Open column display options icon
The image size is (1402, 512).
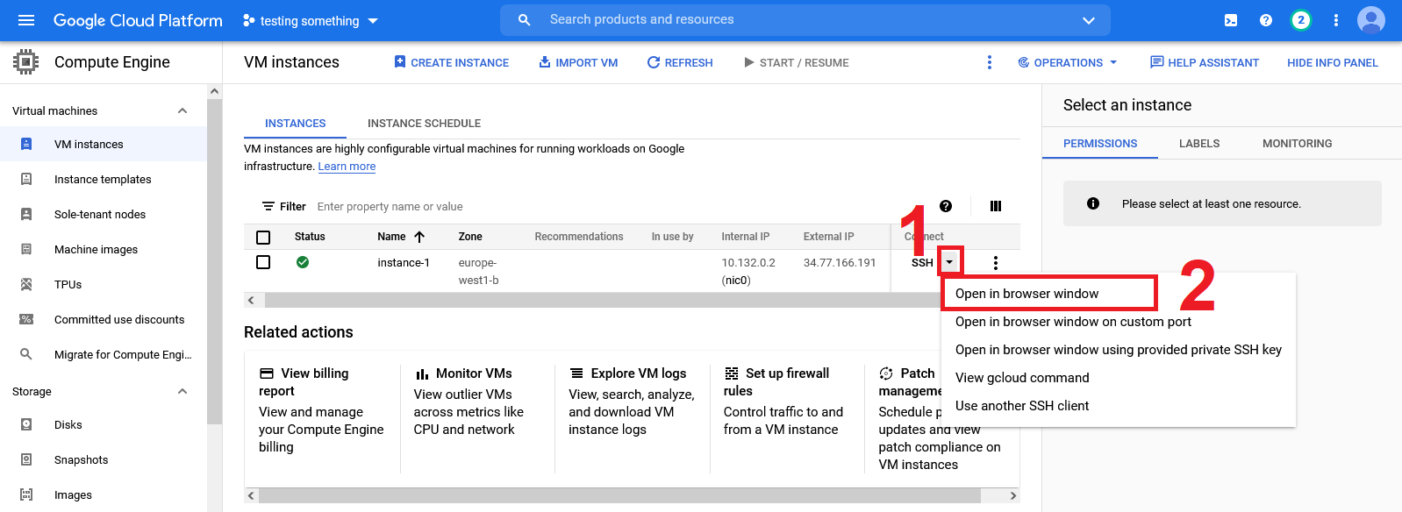pos(995,206)
